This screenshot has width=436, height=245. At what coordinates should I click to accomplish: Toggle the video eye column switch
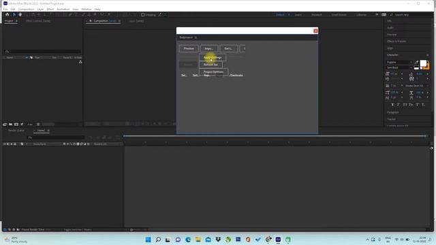[x=5, y=144]
